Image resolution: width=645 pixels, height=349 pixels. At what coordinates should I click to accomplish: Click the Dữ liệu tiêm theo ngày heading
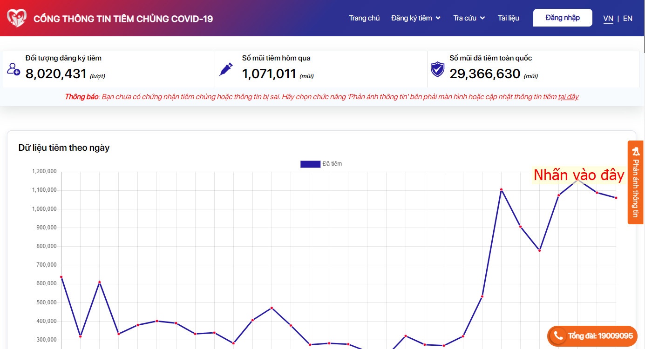click(64, 148)
